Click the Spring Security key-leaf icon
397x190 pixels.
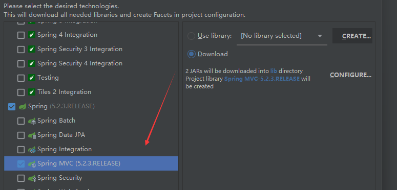[x=32, y=178]
